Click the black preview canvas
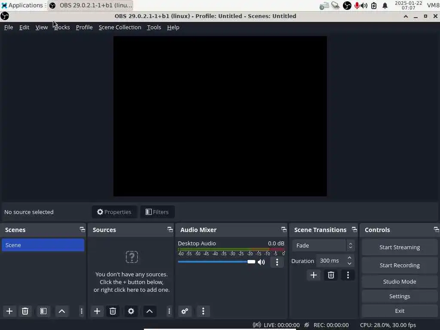 point(220,116)
